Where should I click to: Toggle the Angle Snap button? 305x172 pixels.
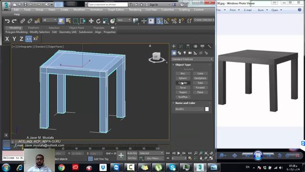coord(166,21)
